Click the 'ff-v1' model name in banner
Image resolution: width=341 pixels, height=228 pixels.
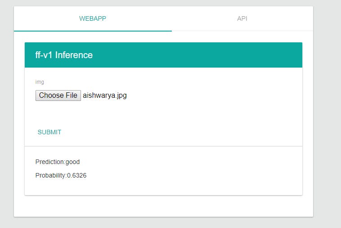click(44, 55)
